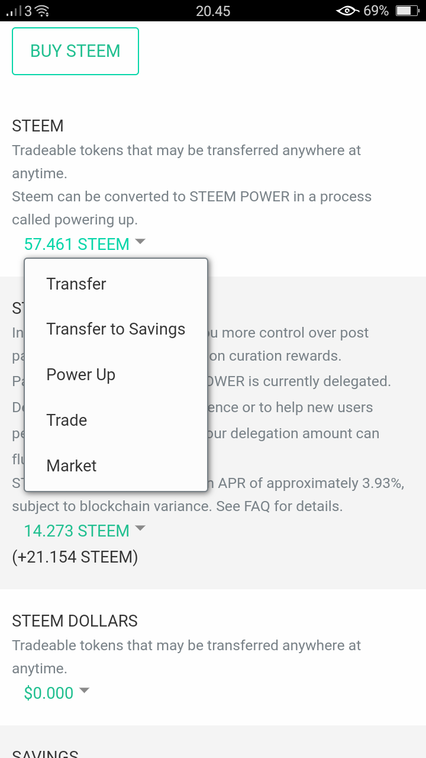Tap the Wi-Fi signal icon
Image resolution: width=426 pixels, height=758 pixels.
point(42,11)
